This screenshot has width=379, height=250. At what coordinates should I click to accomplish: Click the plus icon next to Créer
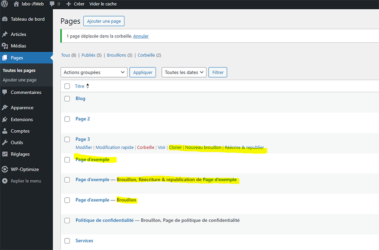click(x=69, y=4)
